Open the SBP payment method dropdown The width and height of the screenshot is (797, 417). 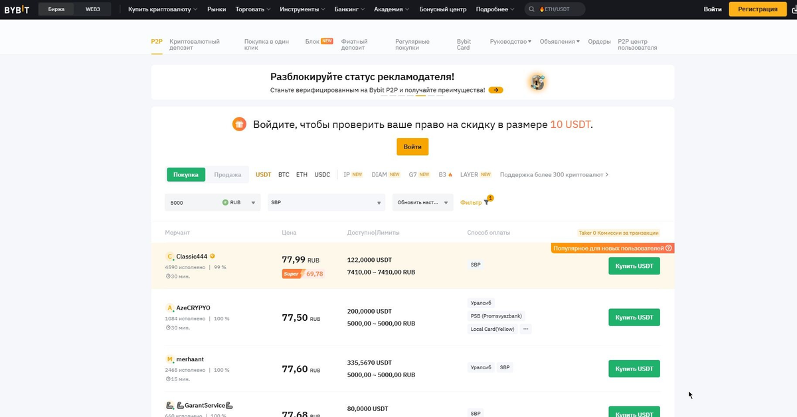pyautogui.click(x=326, y=202)
